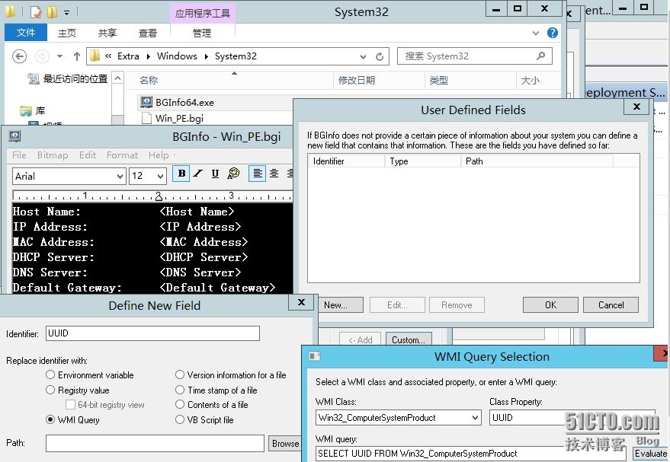The width and height of the screenshot is (670, 462).
Task: Click the Search System32 box
Action: 474,56
